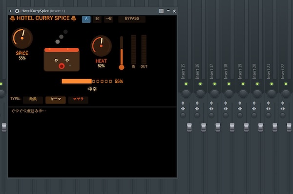Click Insert 19 left-right swap channels icon
293x194 pixels.
pyautogui.click(x=240, y=108)
